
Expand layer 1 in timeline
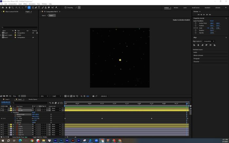click(9, 108)
